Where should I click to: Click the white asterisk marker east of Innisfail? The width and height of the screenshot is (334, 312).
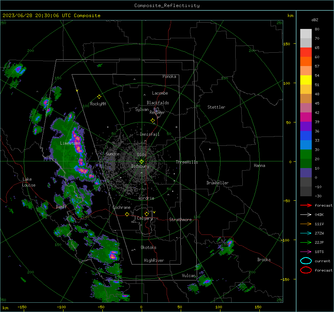[176, 127]
